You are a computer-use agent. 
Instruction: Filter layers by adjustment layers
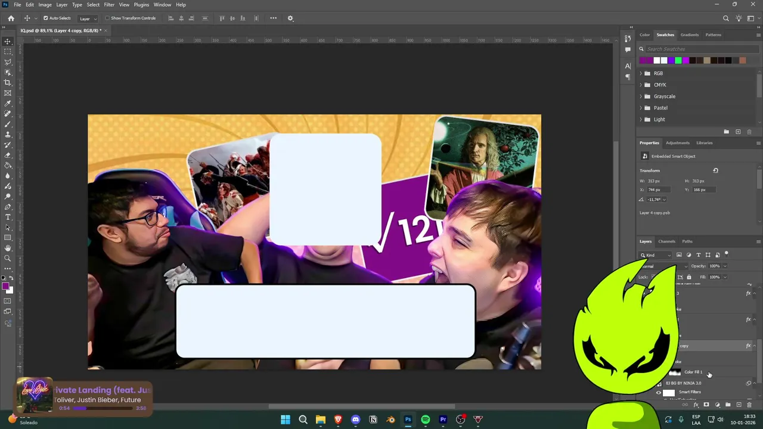tap(688, 255)
